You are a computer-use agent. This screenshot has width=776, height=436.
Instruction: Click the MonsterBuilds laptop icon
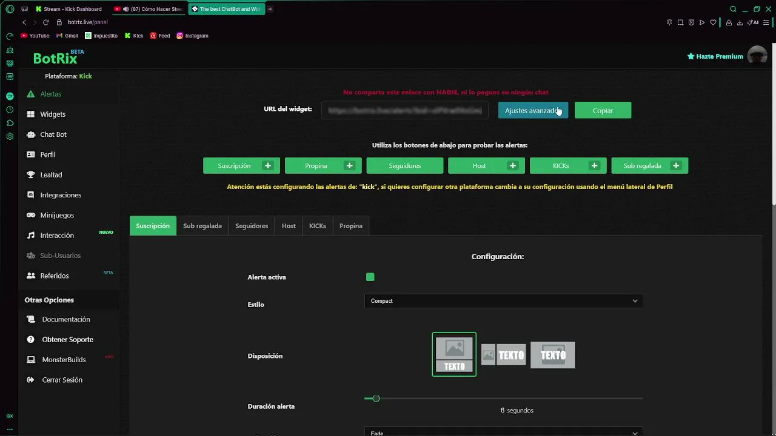coord(31,360)
